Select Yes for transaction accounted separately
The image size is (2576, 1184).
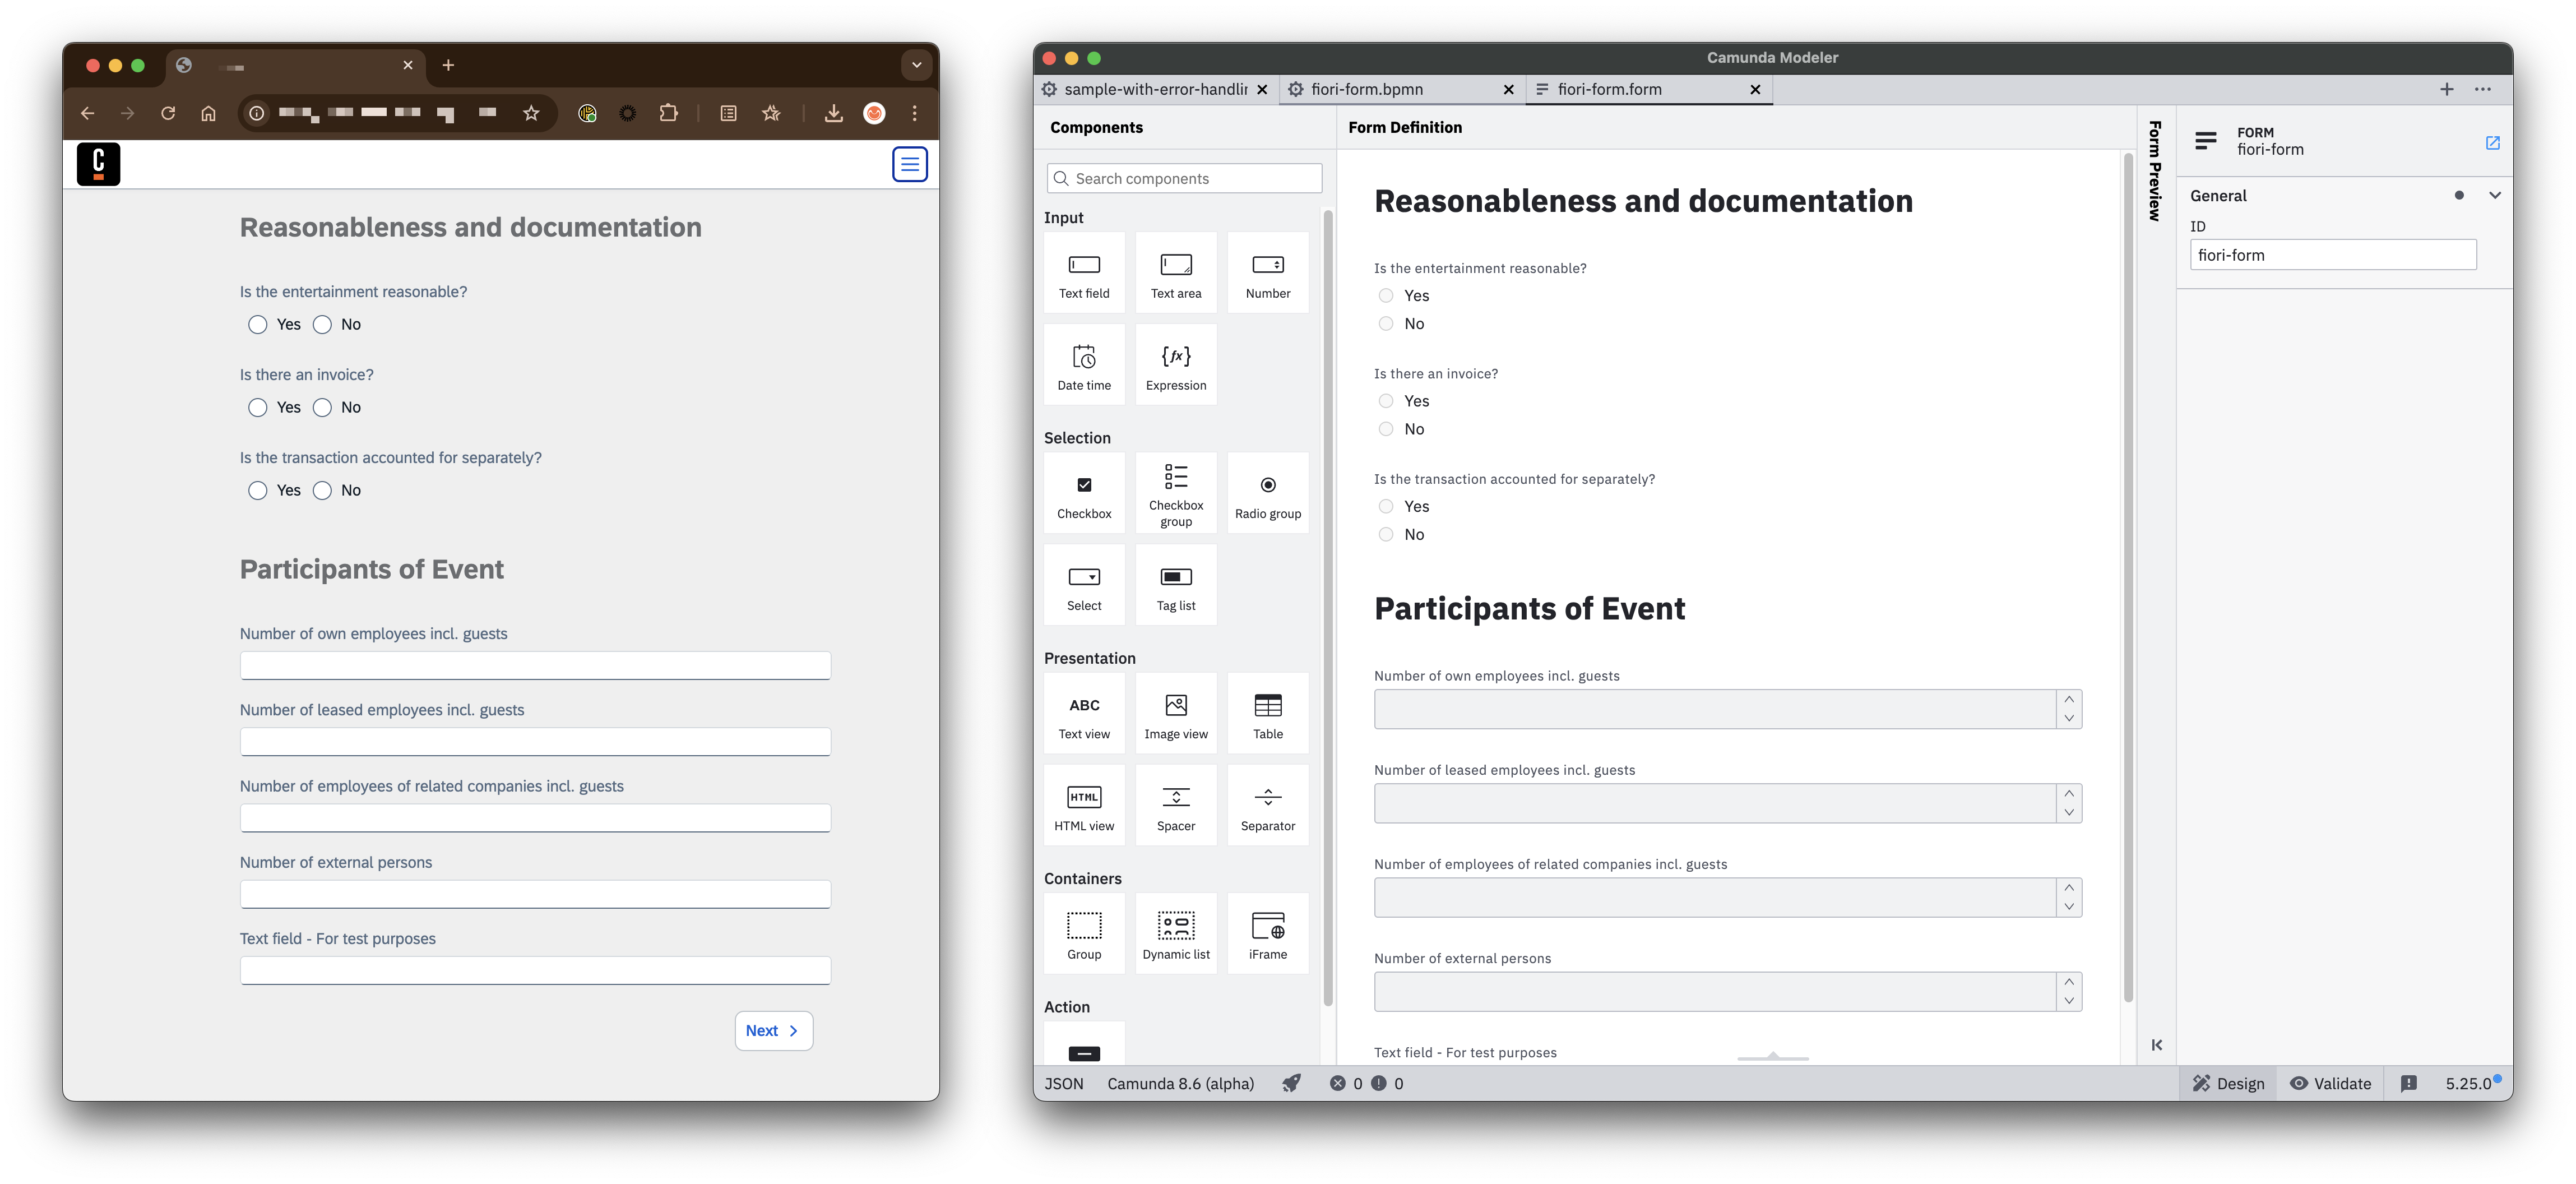click(x=256, y=490)
